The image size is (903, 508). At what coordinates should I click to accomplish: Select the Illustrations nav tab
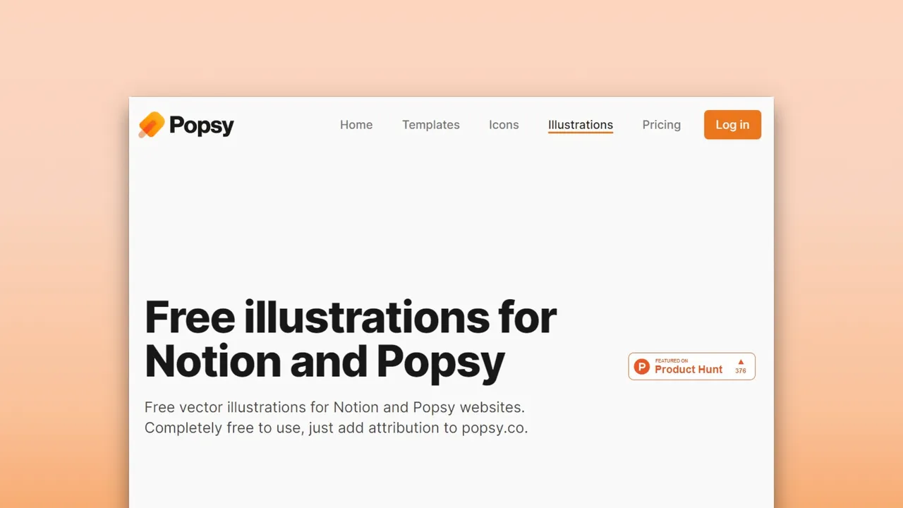click(x=581, y=125)
